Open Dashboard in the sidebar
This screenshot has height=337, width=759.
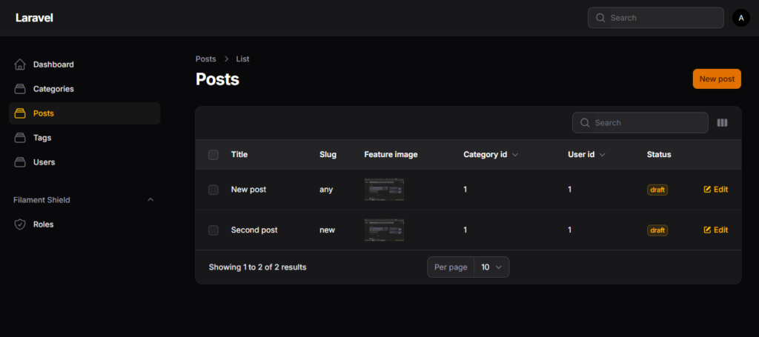pyautogui.click(x=84, y=64)
